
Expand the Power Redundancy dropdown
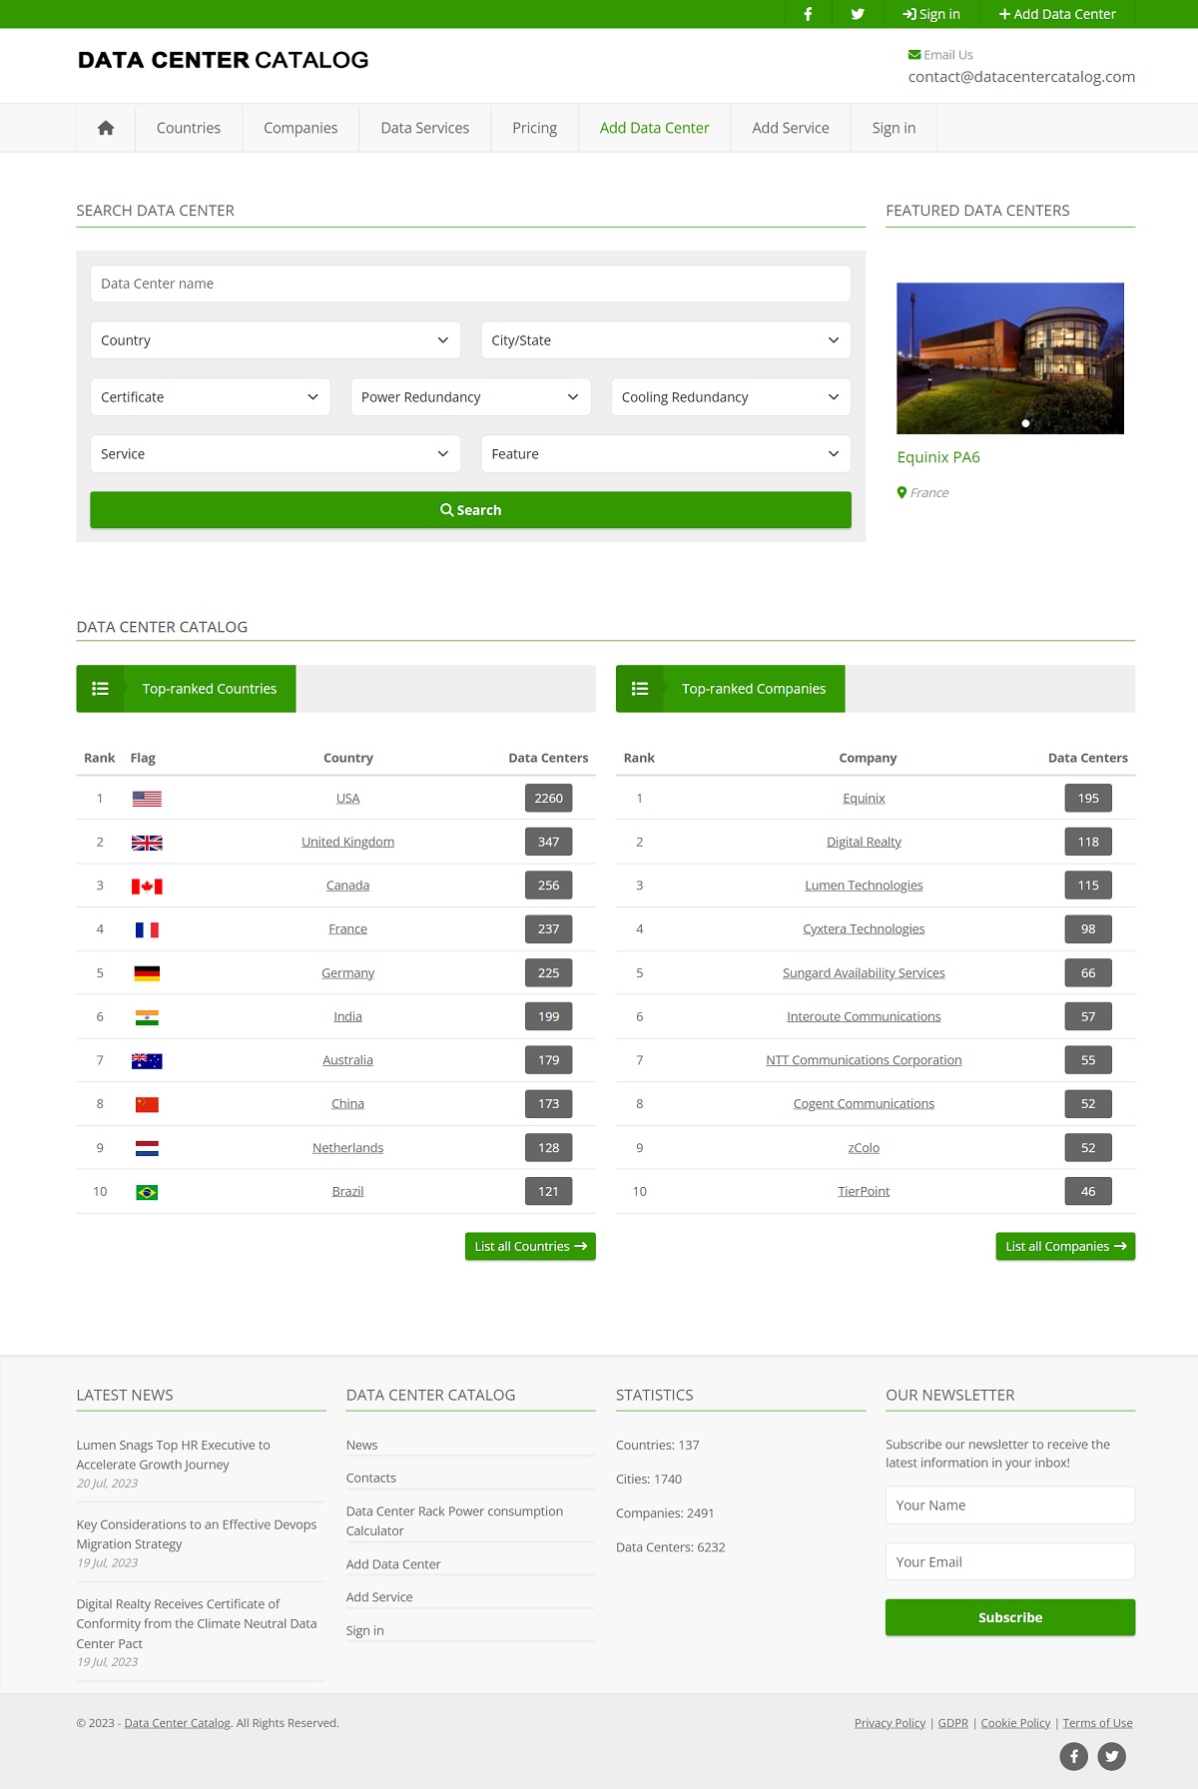[x=470, y=397]
